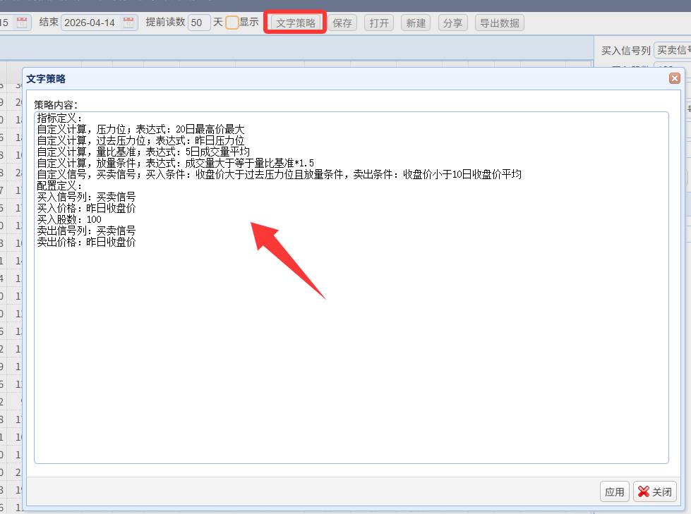Focus the 提前读数 days input field
Viewport: 691px width, 514px height.
point(199,23)
